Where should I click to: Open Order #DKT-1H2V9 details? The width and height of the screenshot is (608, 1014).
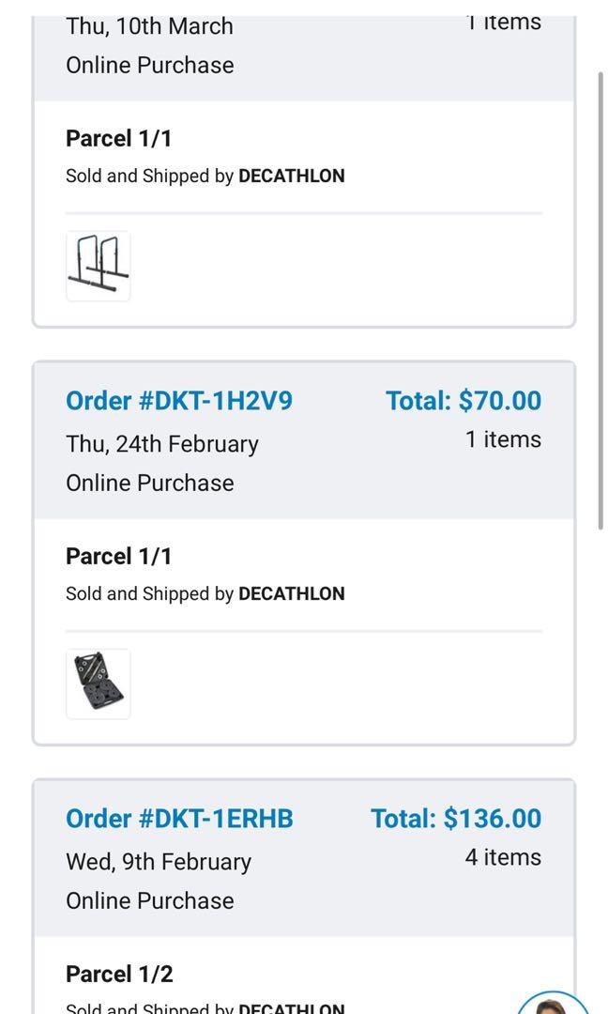pyautogui.click(x=178, y=401)
